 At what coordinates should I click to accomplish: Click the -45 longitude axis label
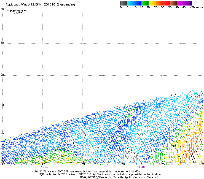click(2, 164)
